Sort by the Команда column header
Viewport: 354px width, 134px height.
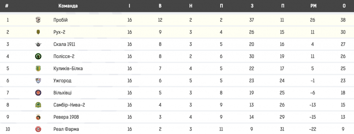[68, 6]
